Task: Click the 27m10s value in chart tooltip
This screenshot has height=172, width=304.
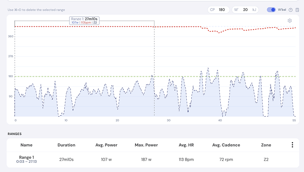Action: click(x=91, y=19)
